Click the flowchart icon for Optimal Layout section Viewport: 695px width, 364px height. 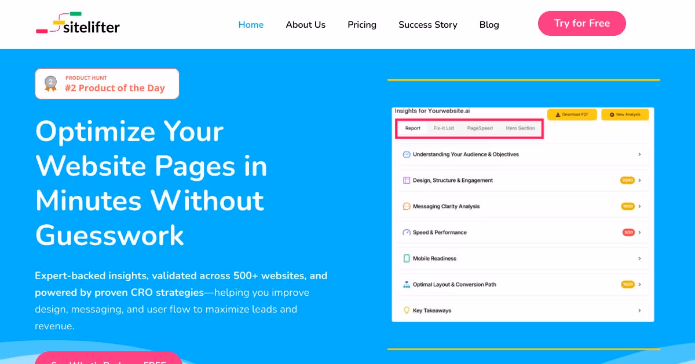pyautogui.click(x=406, y=284)
